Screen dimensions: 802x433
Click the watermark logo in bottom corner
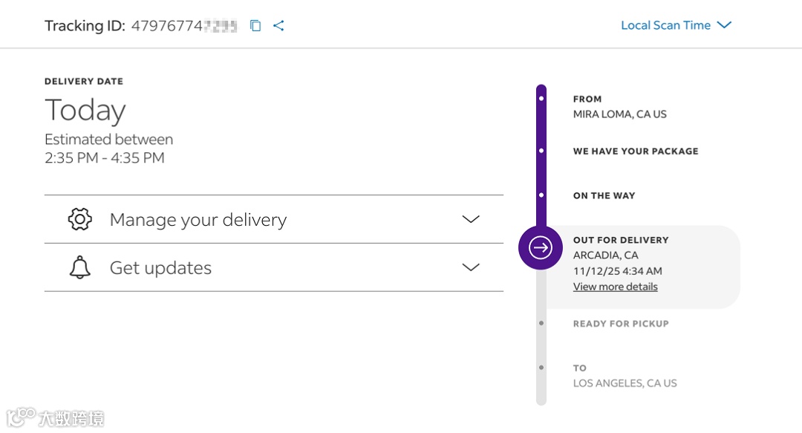(56, 417)
